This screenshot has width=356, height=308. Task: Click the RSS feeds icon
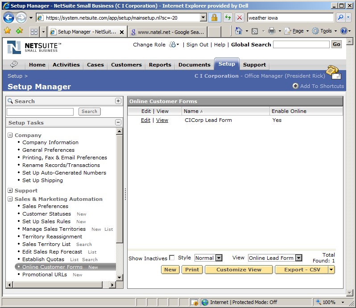(x=255, y=31)
